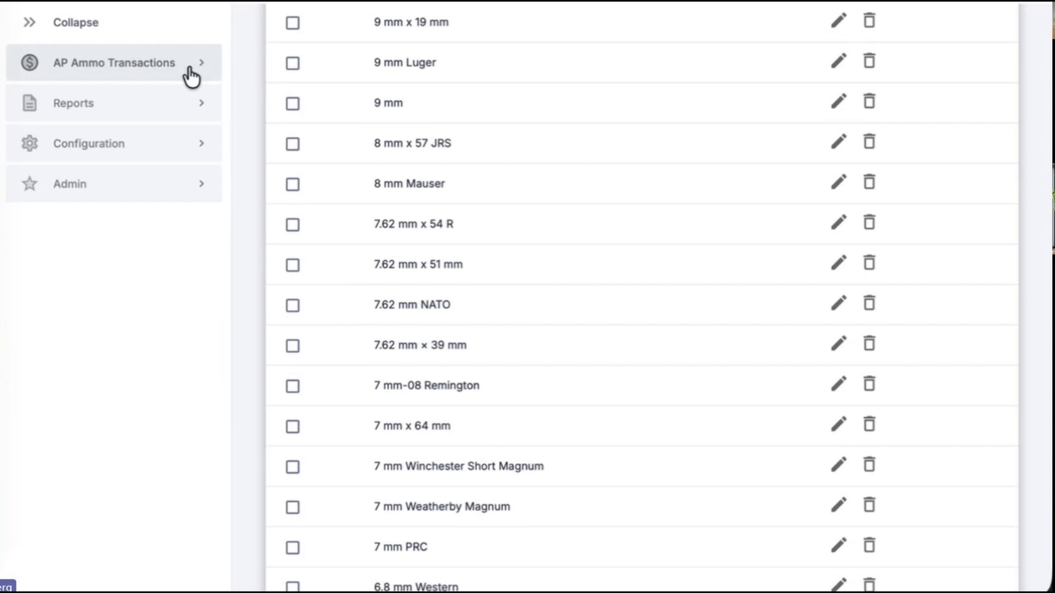Tick the 7 mm-08 Remington checkbox
This screenshot has width=1055, height=593.
tap(293, 386)
